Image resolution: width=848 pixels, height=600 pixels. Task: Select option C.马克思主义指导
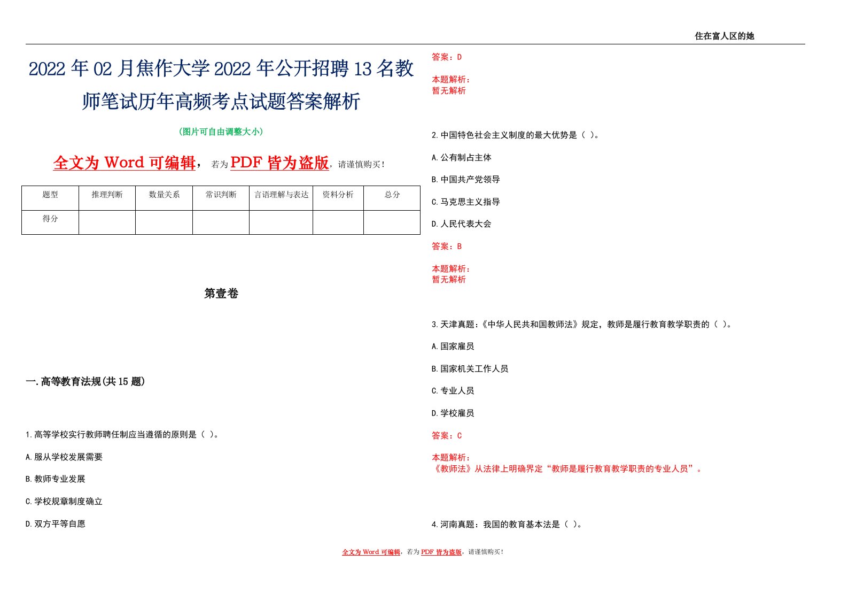(466, 202)
